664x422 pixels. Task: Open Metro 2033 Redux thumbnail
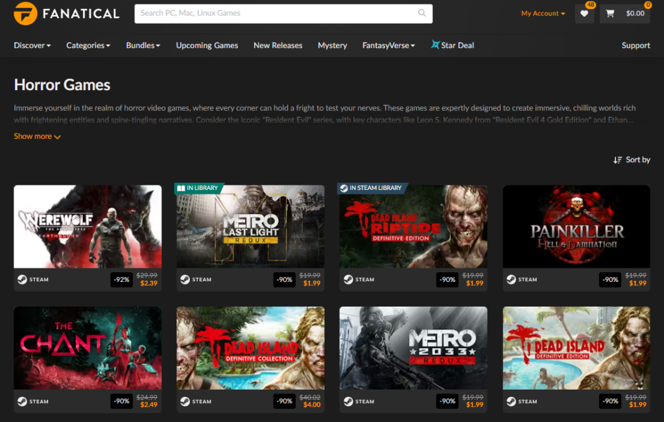point(413,348)
